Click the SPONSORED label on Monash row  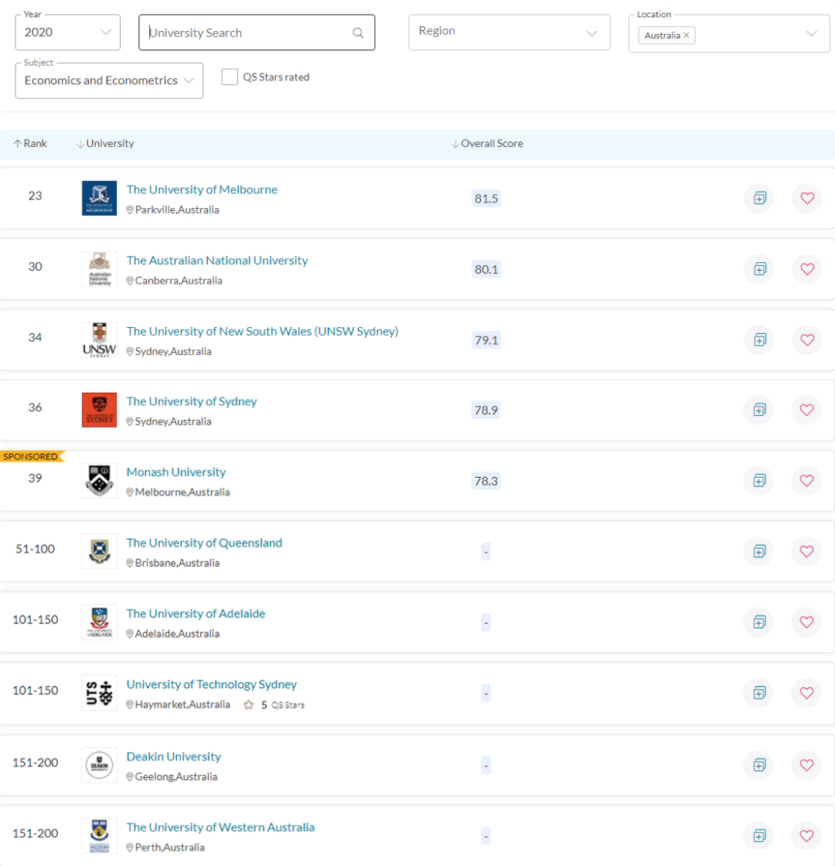click(32, 456)
